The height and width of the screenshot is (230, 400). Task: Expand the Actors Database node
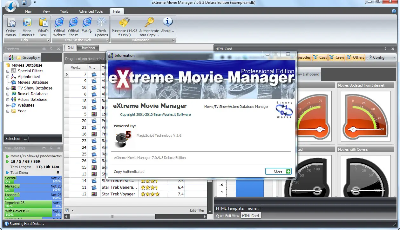tap(8, 100)
